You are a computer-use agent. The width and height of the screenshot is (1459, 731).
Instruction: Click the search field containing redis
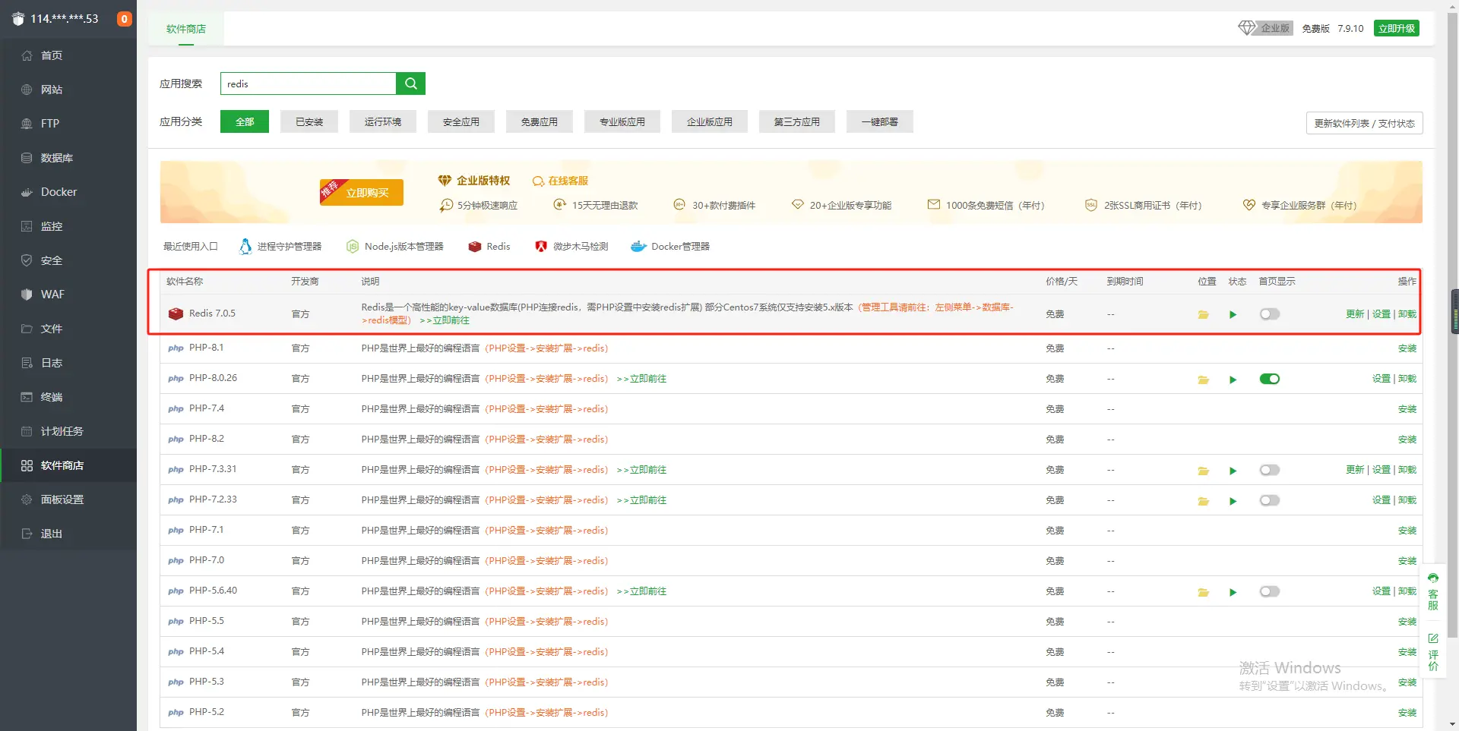pyautogui.click(x=309, y=83)
